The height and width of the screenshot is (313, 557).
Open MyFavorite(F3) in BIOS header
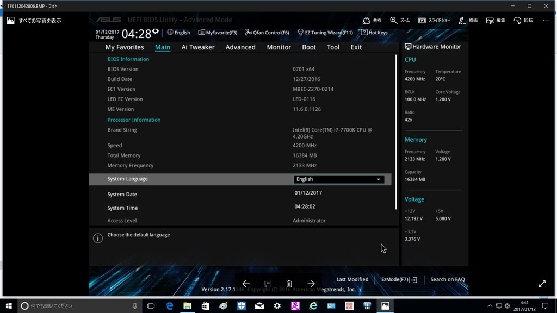[218, 32]
